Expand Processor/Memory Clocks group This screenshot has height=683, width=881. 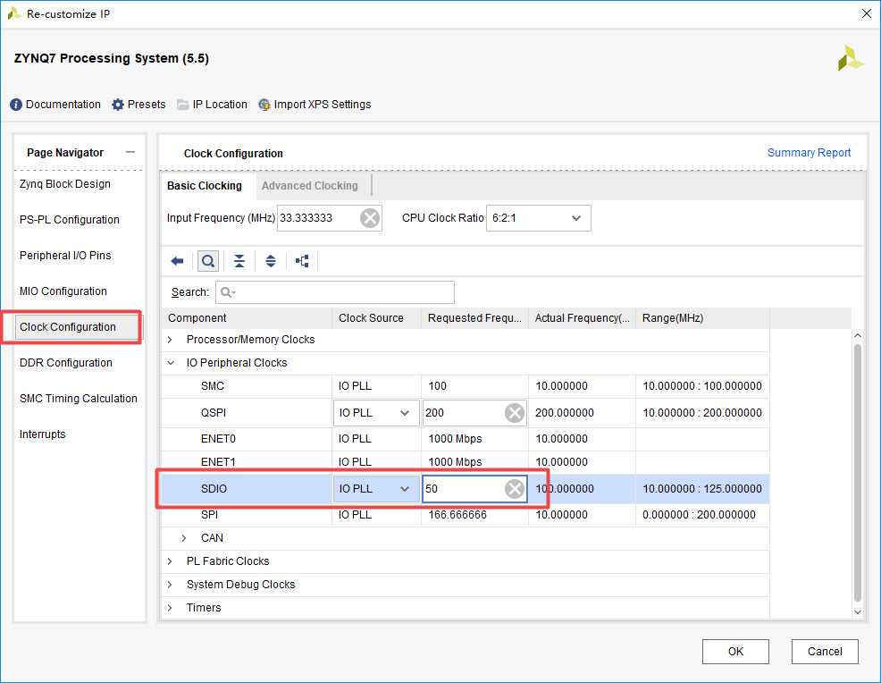[170, 340]
